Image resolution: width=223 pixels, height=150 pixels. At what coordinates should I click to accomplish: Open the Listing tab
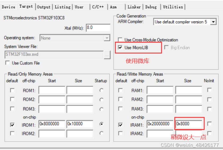[x=63, y=7]
